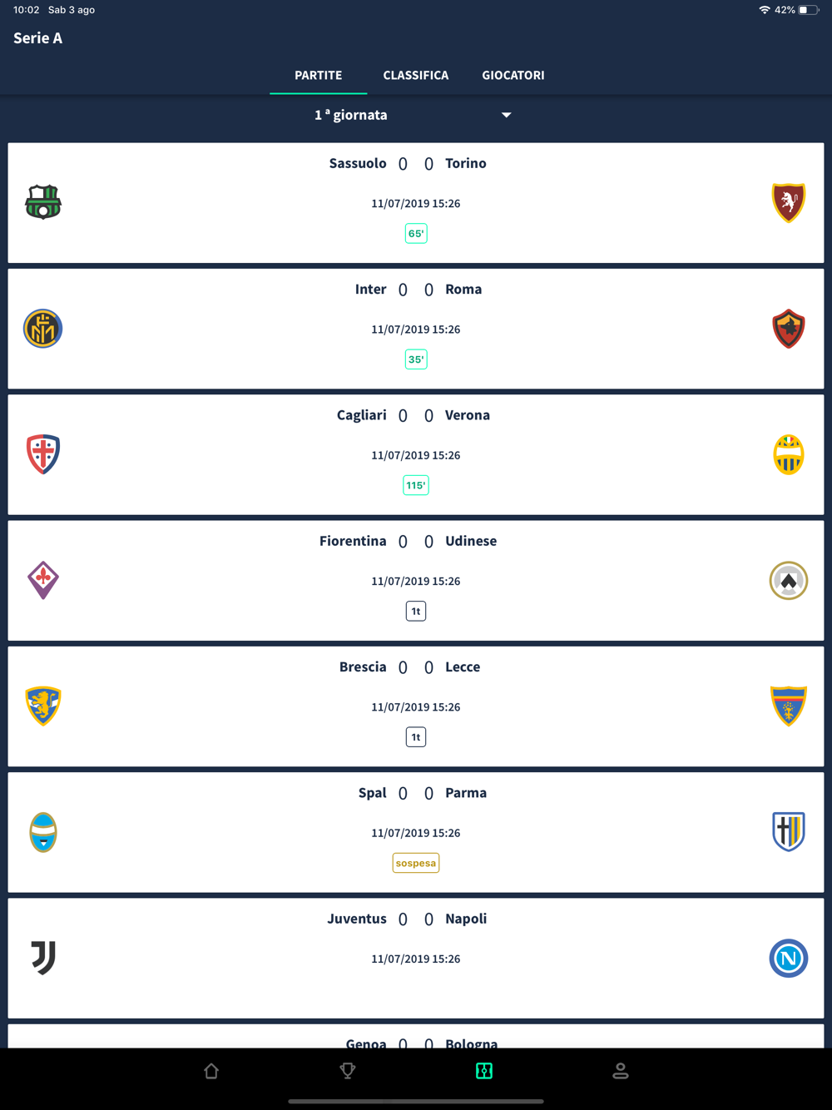This screenshot has width=832, height=1110.
Task: Tap the Udinese club crest
Action: [788, 580]
